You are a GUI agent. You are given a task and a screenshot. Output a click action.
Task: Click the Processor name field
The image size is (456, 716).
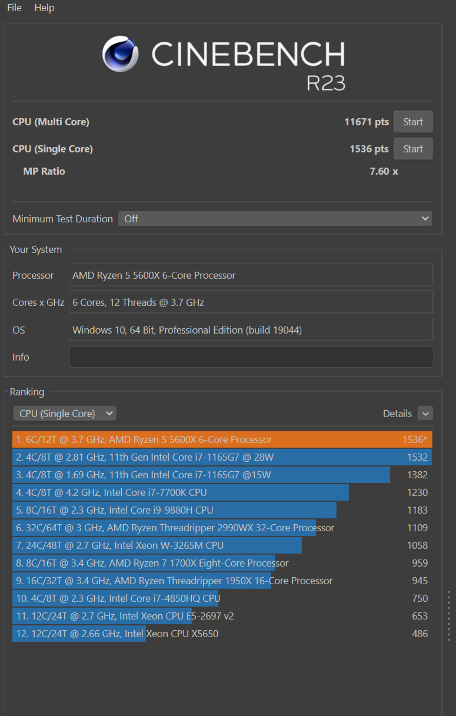251,275
